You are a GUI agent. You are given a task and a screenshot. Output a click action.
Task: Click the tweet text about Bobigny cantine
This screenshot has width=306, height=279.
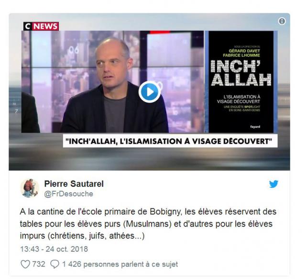click(148, 224)
